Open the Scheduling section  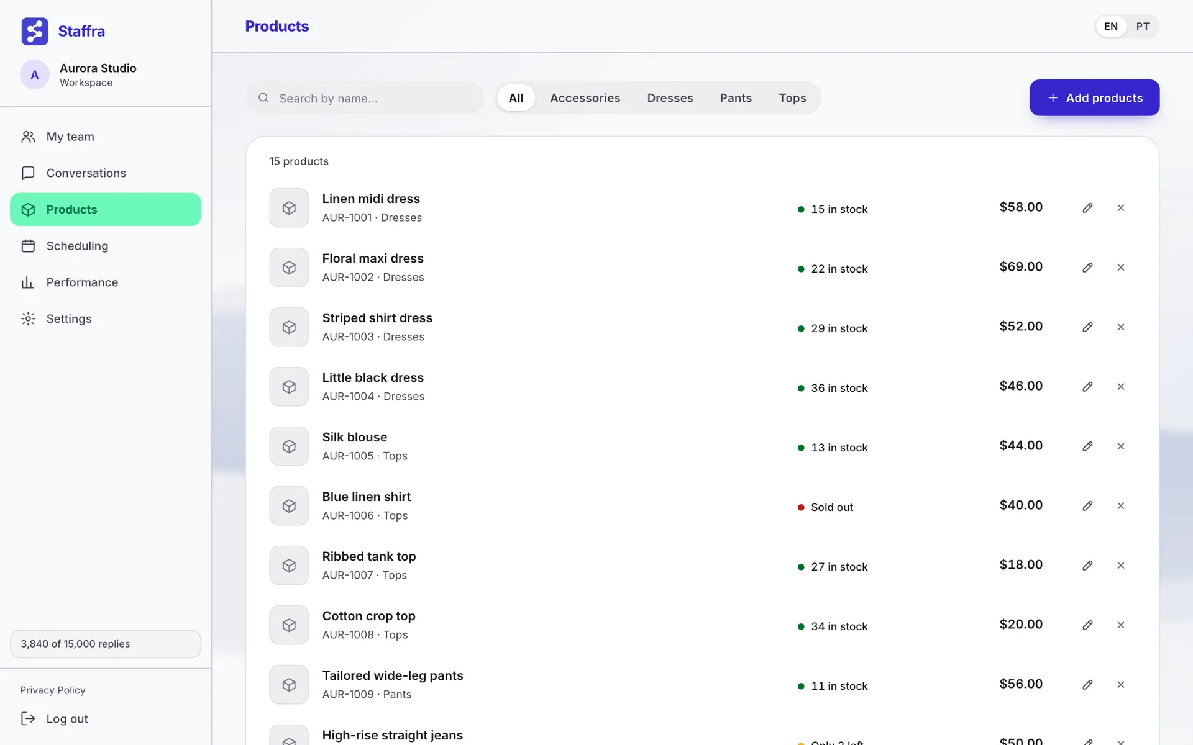tap(106, 246)
